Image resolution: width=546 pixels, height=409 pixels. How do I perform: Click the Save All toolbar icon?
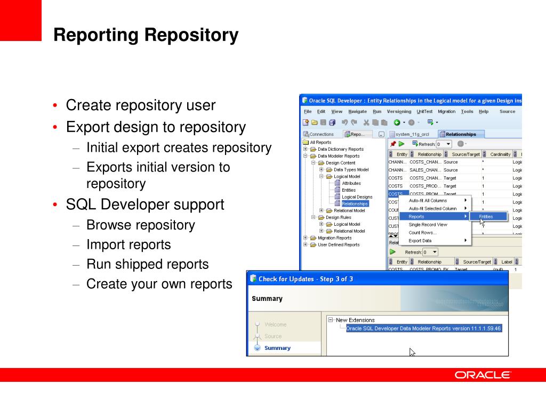click(x=332, y=122)
